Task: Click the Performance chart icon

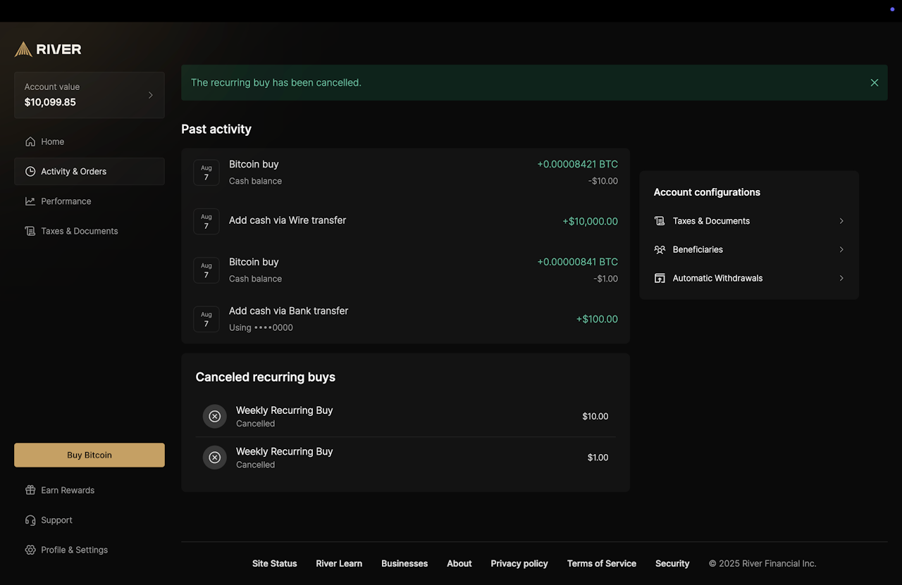Action: click(30, 201)
